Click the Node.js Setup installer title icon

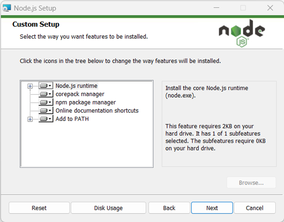click(7, 8)
